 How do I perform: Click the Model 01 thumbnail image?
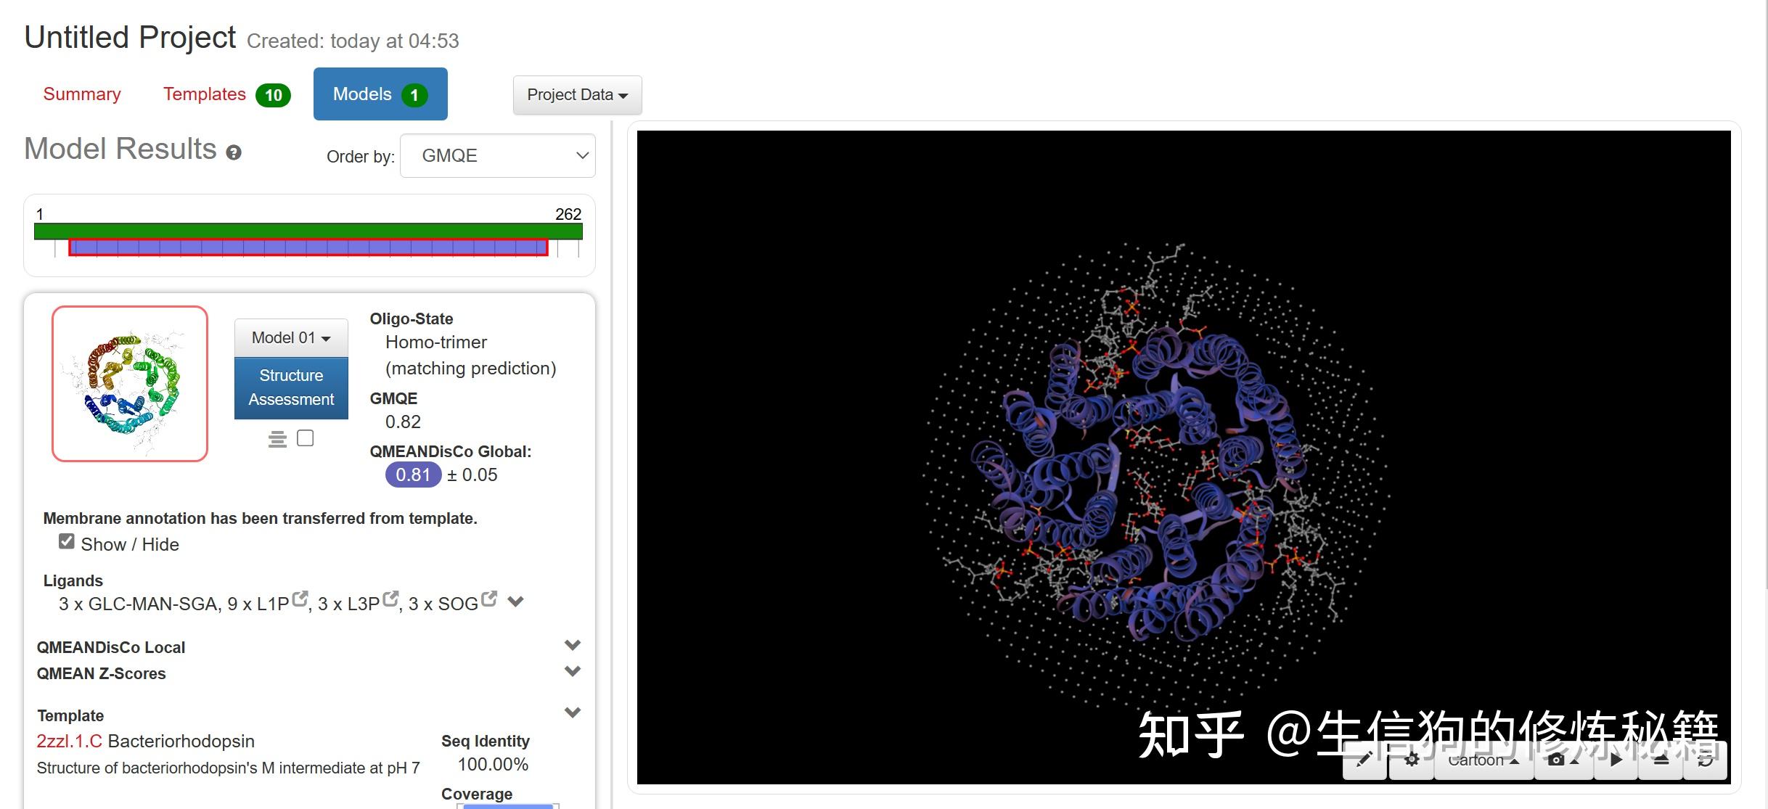130,384
